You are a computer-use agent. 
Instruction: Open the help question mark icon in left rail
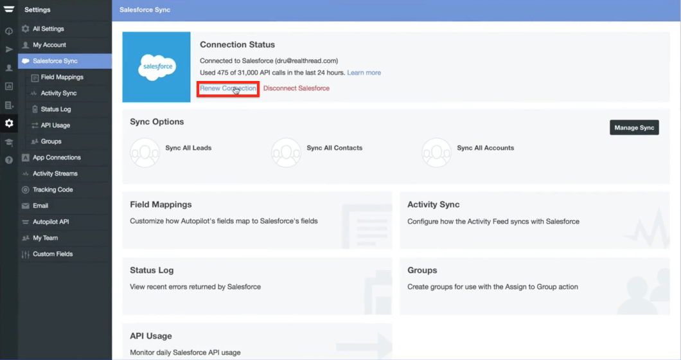pyautogui.click(x=9, y=160)
